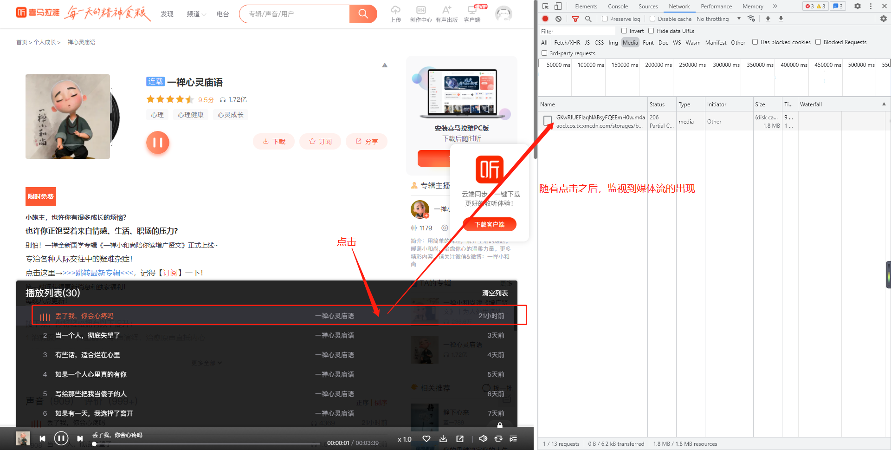The width and height of the screenshot is (891, 450).
Task: Open the upload (上传) icon in the header
Action: tap(395, 13)
